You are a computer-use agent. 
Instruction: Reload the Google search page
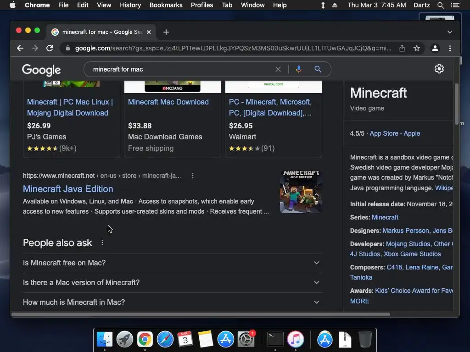coord(50,48)
